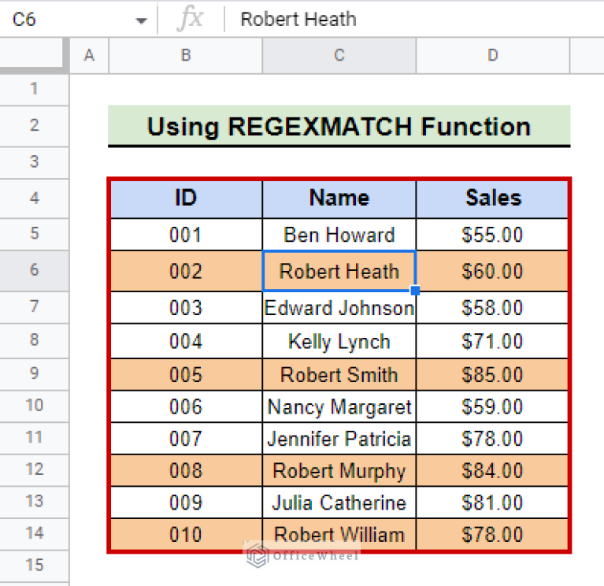Click the cell containing Julia Catherine

coord(339,503)
